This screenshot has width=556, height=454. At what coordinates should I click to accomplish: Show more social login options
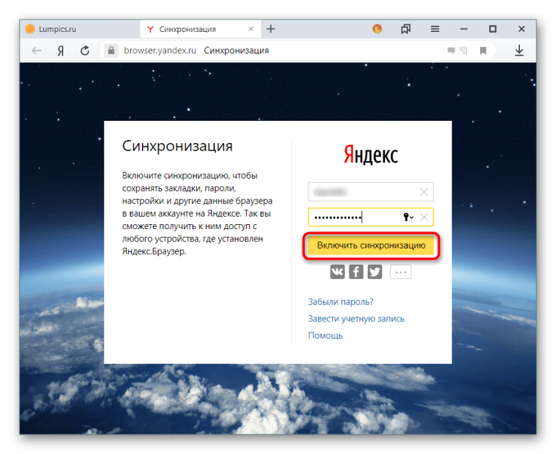click(401, 272)
